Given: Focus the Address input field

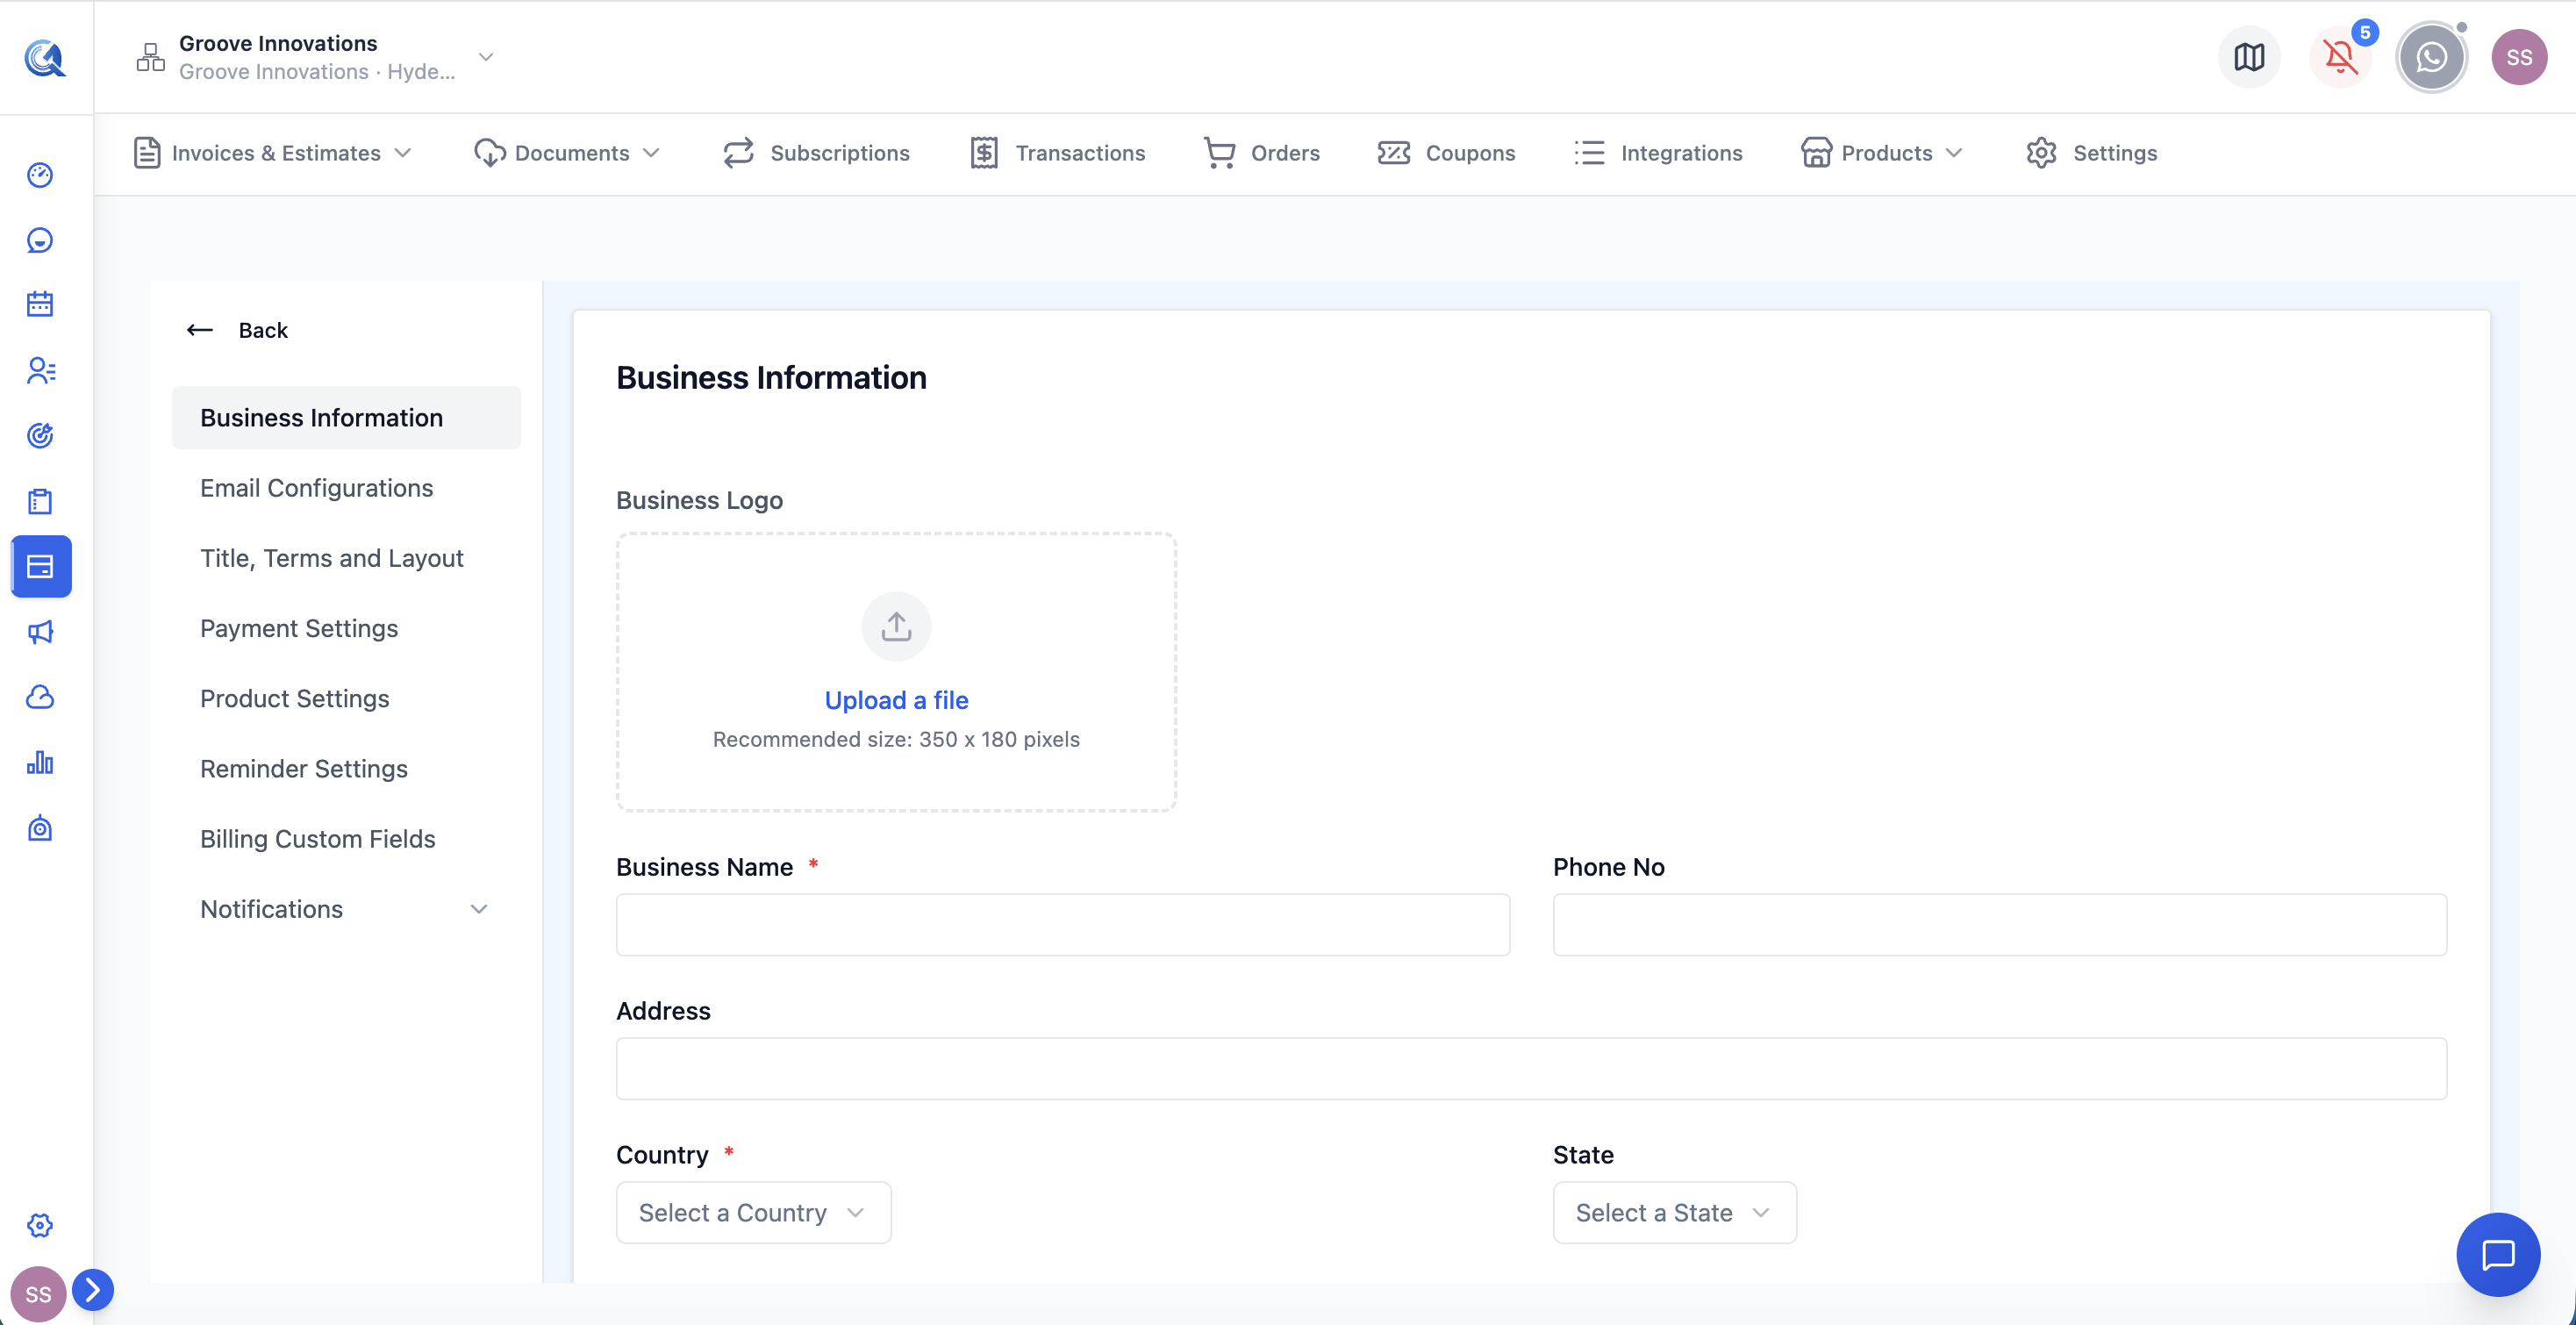Looking at the screenshot, I should [x=1531, y=1068].
